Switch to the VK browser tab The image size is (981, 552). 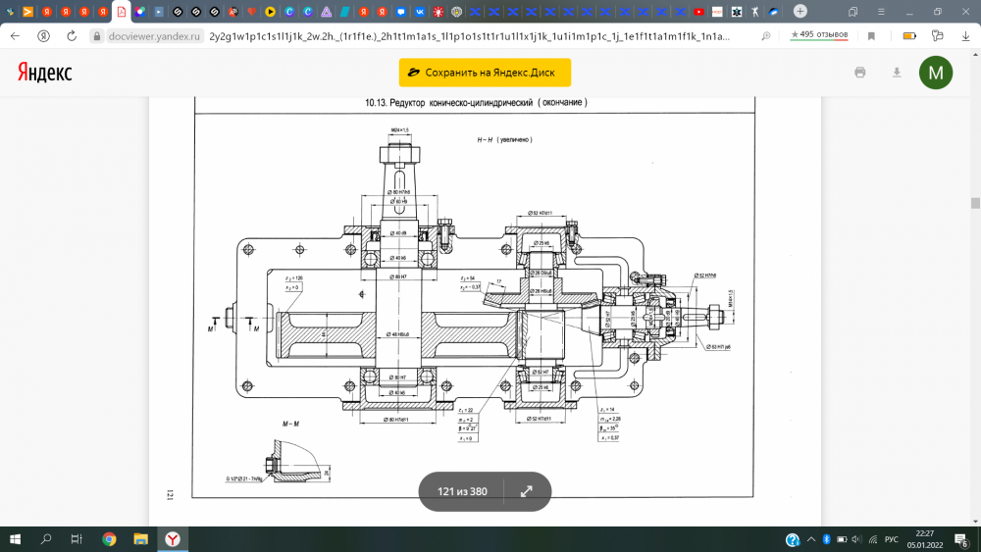coord(420,12)
